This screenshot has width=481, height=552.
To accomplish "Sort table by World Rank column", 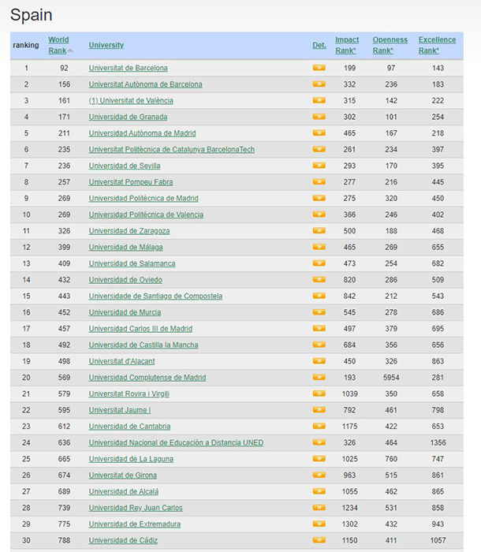I will click(x=58, y=45).
